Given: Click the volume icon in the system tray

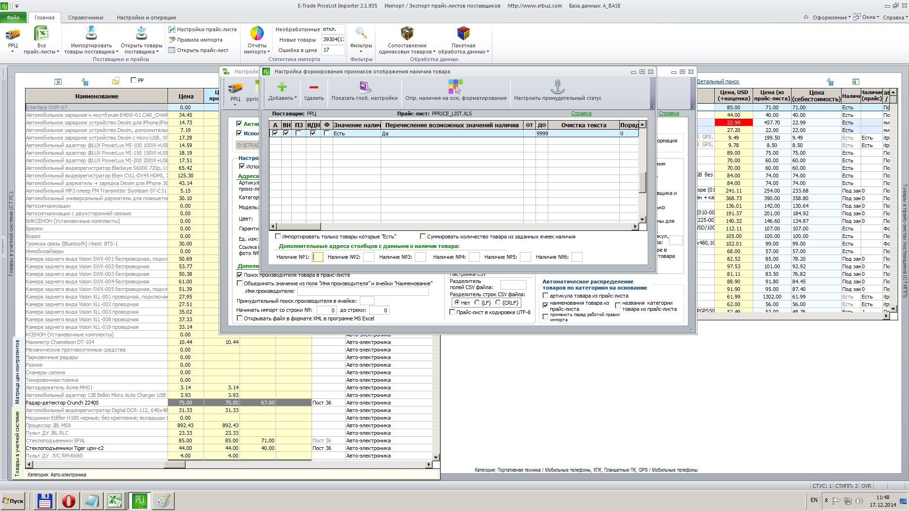Looking at the screenshot, I should click(x=859, y=501).
